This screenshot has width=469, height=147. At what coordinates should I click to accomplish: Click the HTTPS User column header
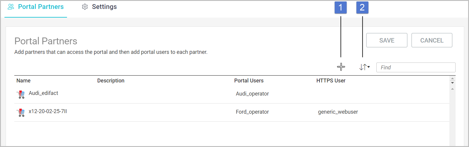331,81
